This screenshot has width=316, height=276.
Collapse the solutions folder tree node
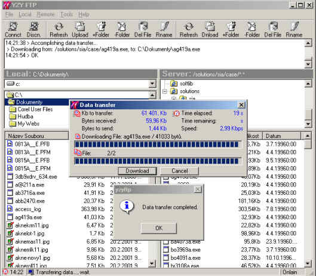[165, 91]
